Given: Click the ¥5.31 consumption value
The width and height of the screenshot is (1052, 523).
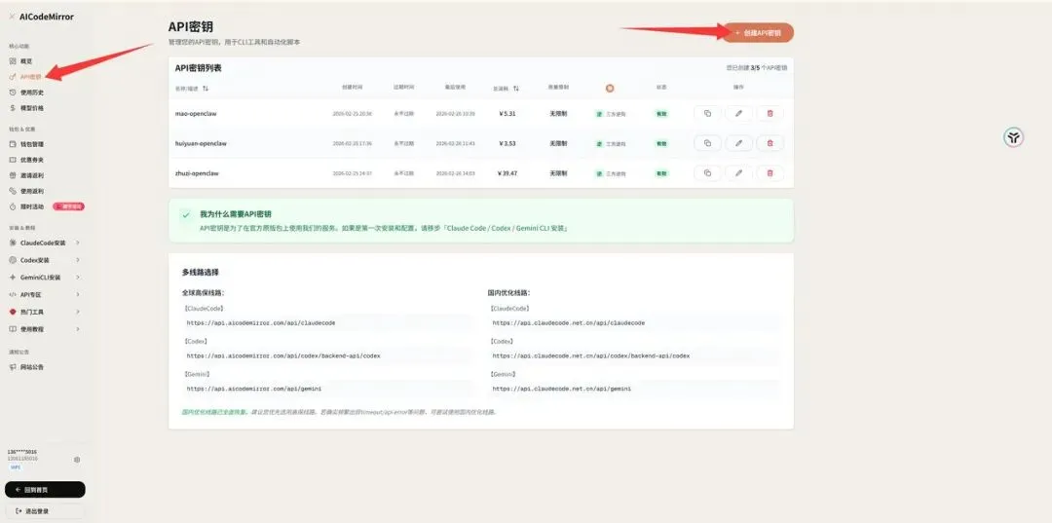Looking at the screenshot, I should pyautogui.click(x=507, y=114).
